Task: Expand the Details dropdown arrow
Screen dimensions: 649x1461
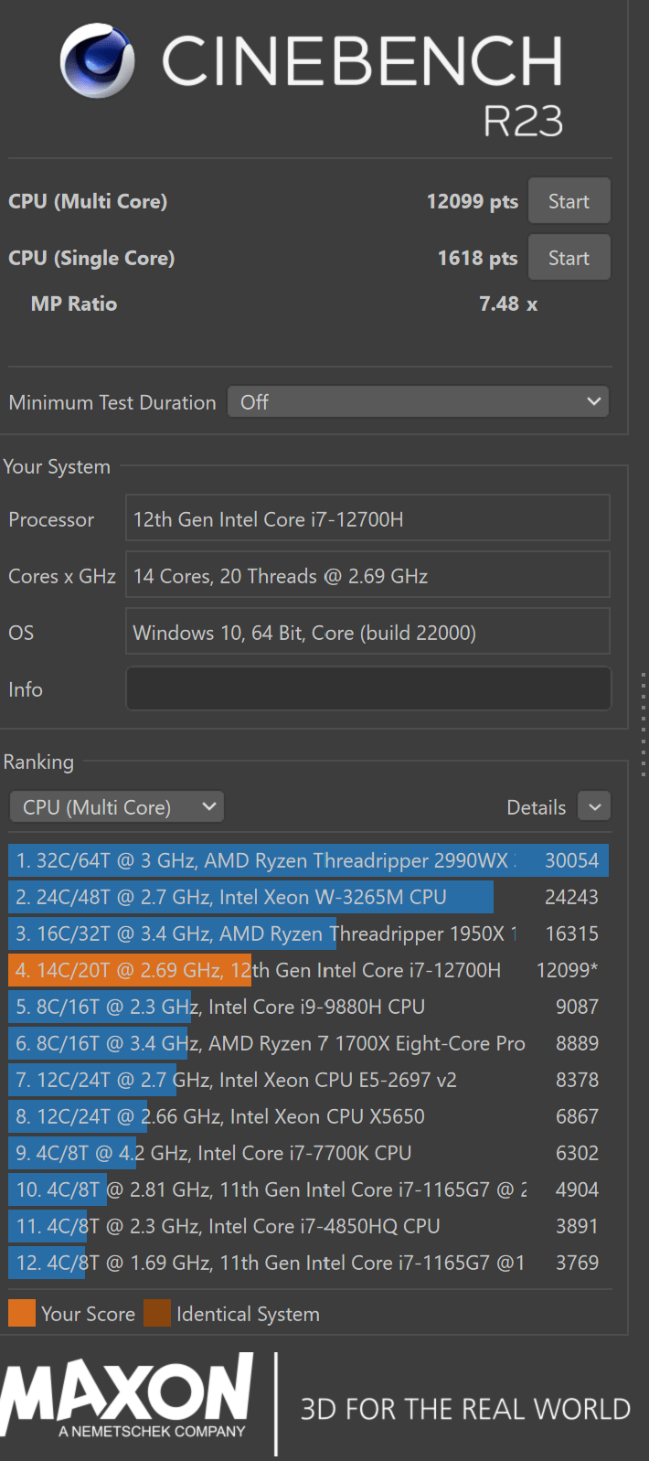Action: pos(595,806)
